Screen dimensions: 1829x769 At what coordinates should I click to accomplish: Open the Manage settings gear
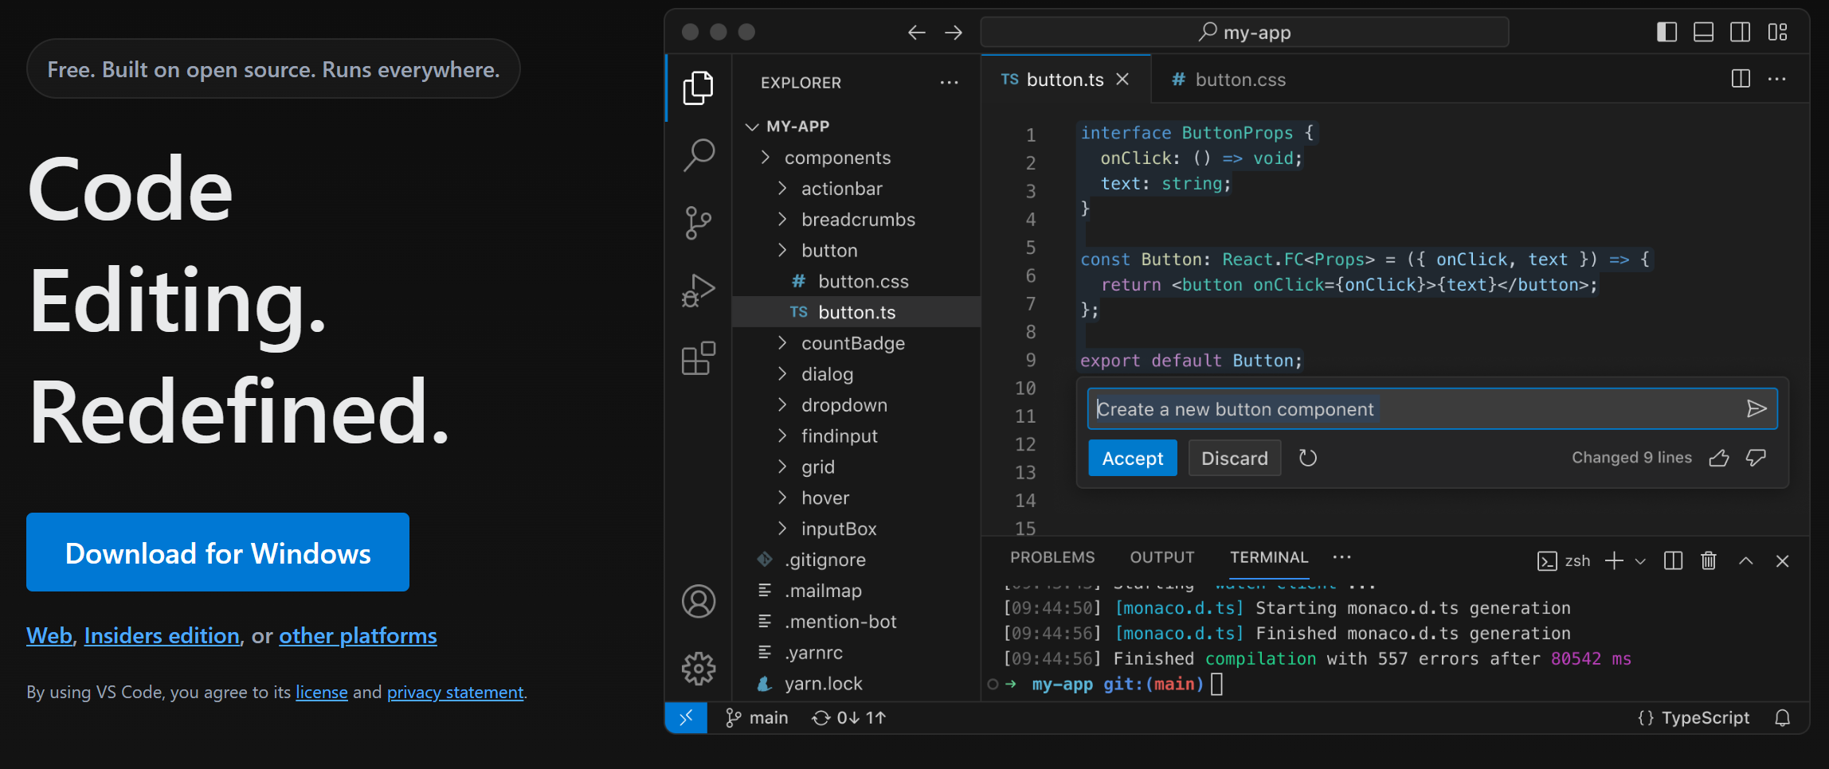[x=699, y=669]
